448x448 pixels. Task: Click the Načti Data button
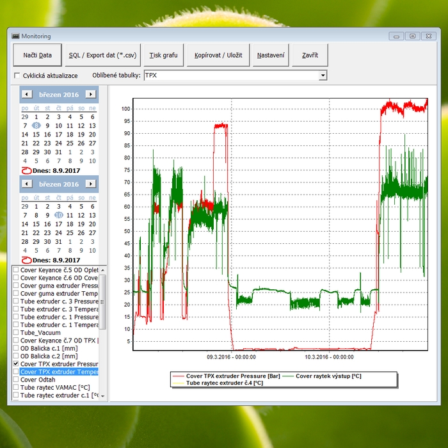pyautogui.click(x=37, y=55)
